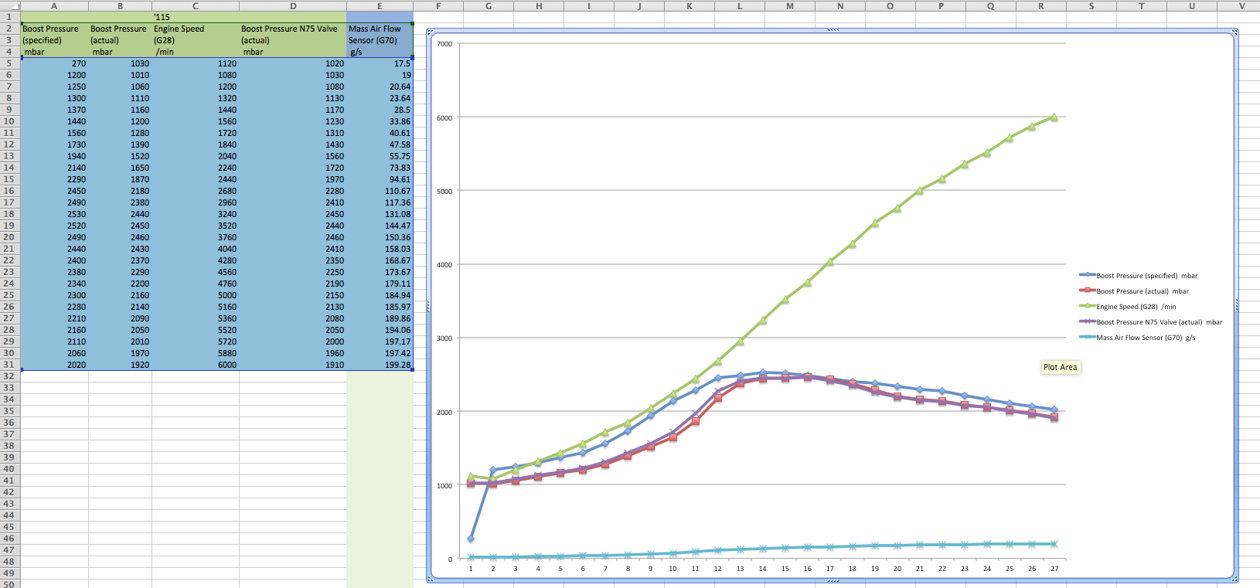Select the Boost Pressure (specified) legend entry

1146,276
